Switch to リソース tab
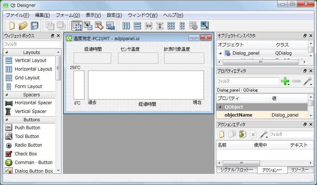317x185 pixels. 300,170
